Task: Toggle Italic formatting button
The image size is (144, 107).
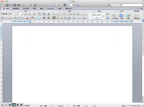Action: click(7, 18)
